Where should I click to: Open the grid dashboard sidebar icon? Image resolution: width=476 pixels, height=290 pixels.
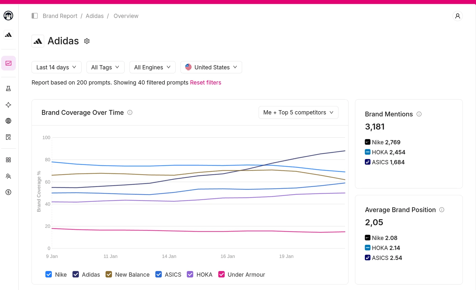click(8, 160)
